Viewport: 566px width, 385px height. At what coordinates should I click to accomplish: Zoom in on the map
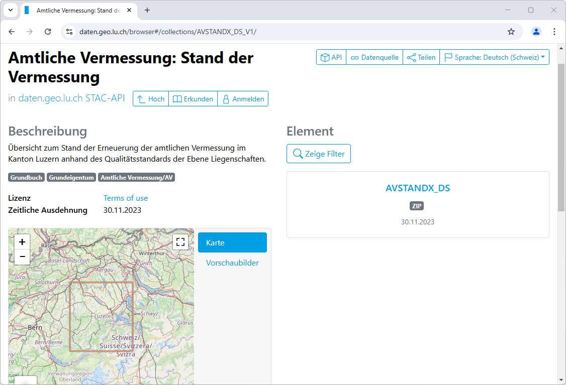(22, 242)
